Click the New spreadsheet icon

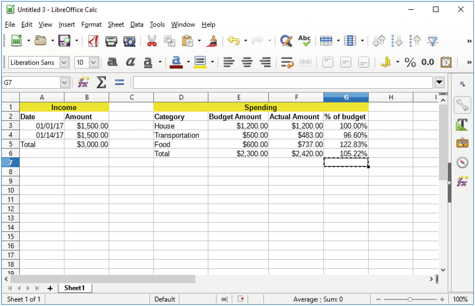pos(17,41)
